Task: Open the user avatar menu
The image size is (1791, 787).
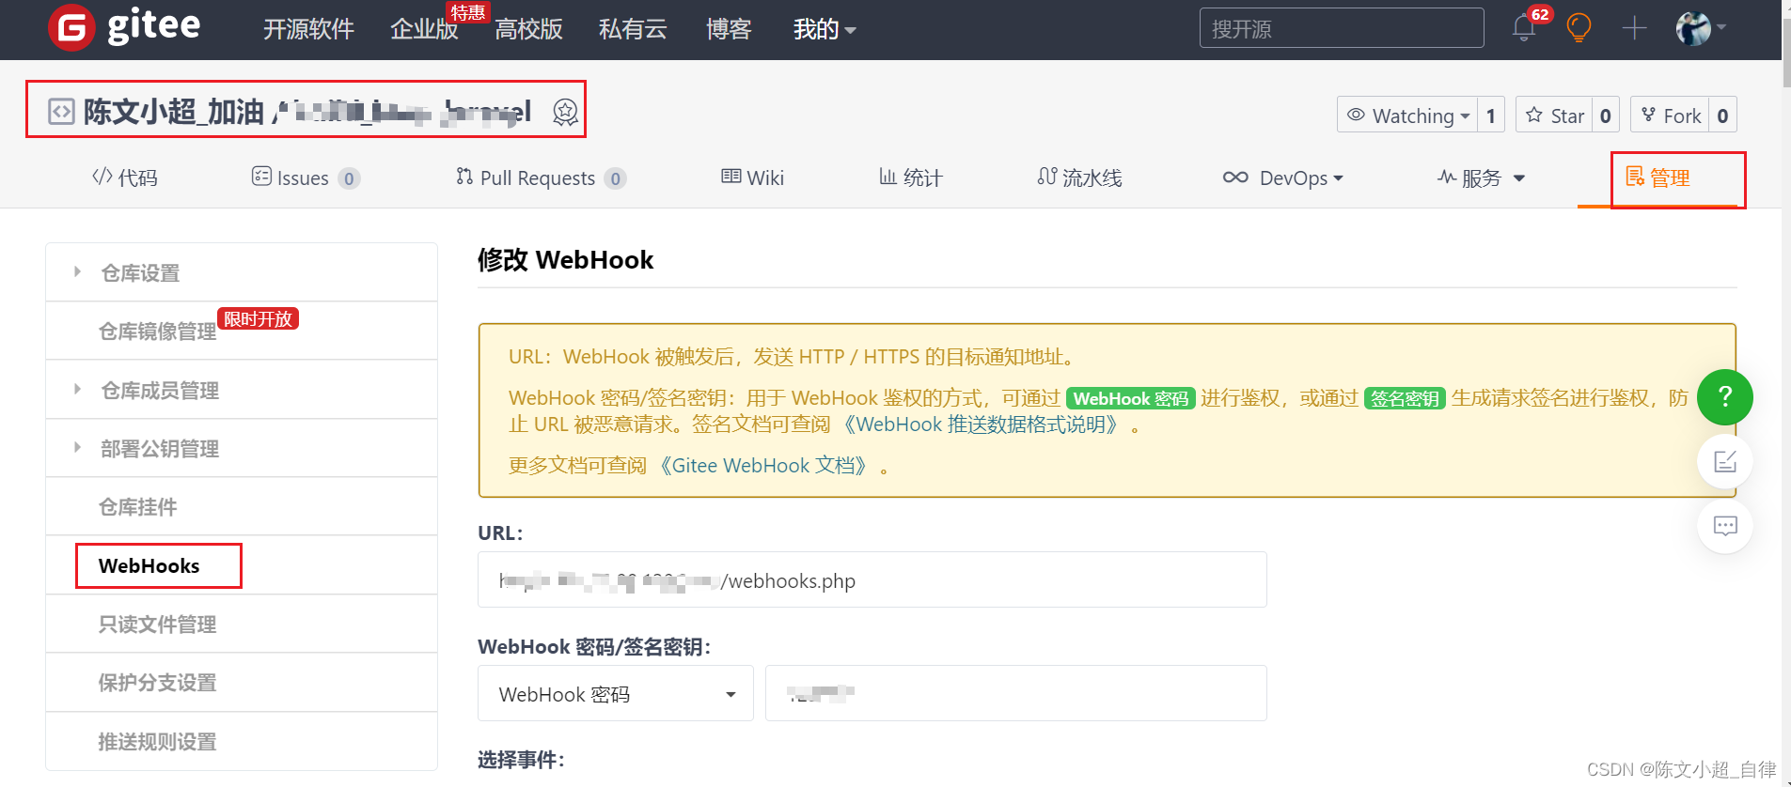Action: (1701, 28)
